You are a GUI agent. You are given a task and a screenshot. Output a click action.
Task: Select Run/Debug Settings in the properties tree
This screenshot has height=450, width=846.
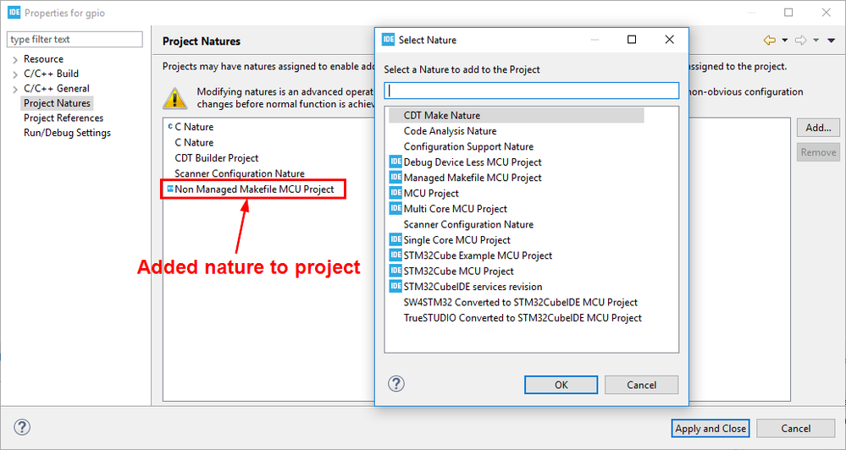67,133
